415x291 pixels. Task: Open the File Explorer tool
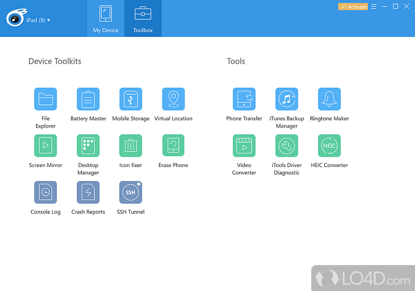pos(46,99)
